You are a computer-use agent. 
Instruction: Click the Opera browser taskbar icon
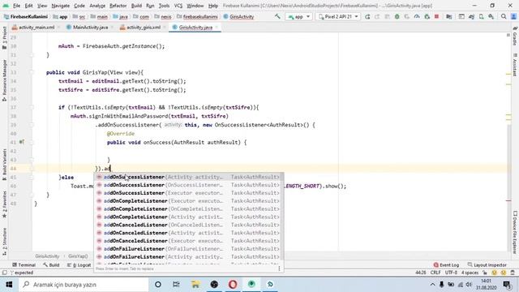tap(233, 284)
